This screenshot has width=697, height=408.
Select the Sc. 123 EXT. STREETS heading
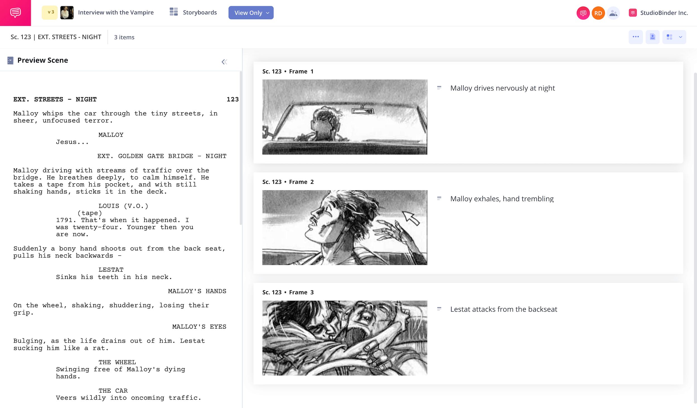[56, 37]
